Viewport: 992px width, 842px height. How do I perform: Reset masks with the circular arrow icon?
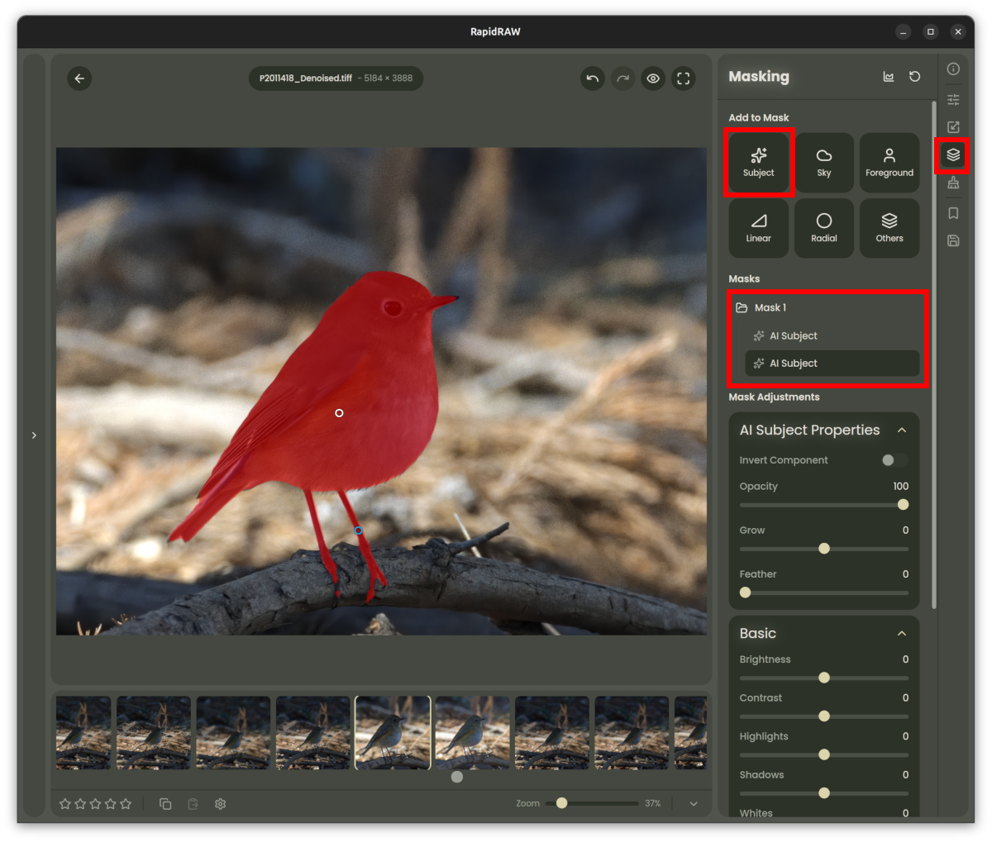point(915,77)
